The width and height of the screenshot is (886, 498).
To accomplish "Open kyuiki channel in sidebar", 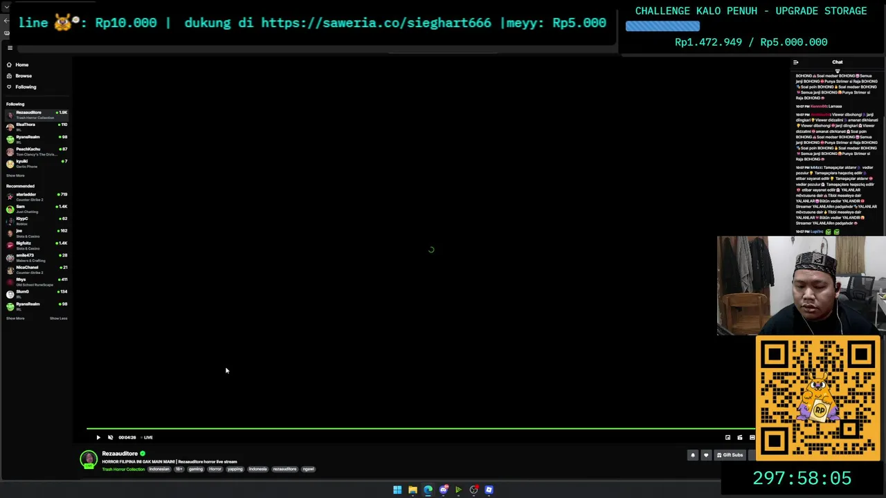I will 37,163.
